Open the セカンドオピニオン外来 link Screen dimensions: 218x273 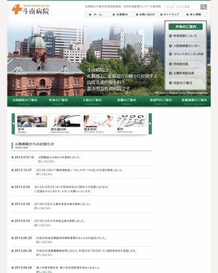point(186,54)
